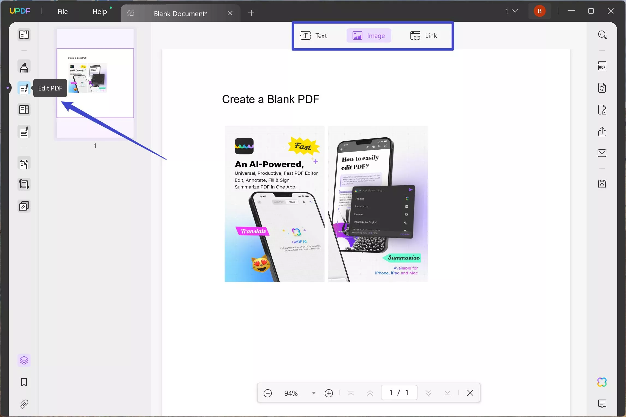Click the page number input field
Screen dimensions: 626x417
pyautogui.click(x=399, y=392)
